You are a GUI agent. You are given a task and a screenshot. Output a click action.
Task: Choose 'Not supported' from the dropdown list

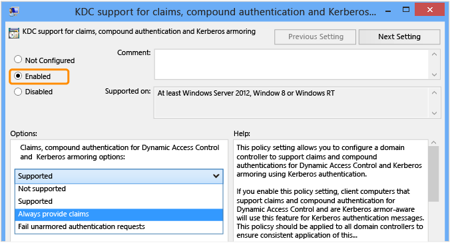(118, 189)
